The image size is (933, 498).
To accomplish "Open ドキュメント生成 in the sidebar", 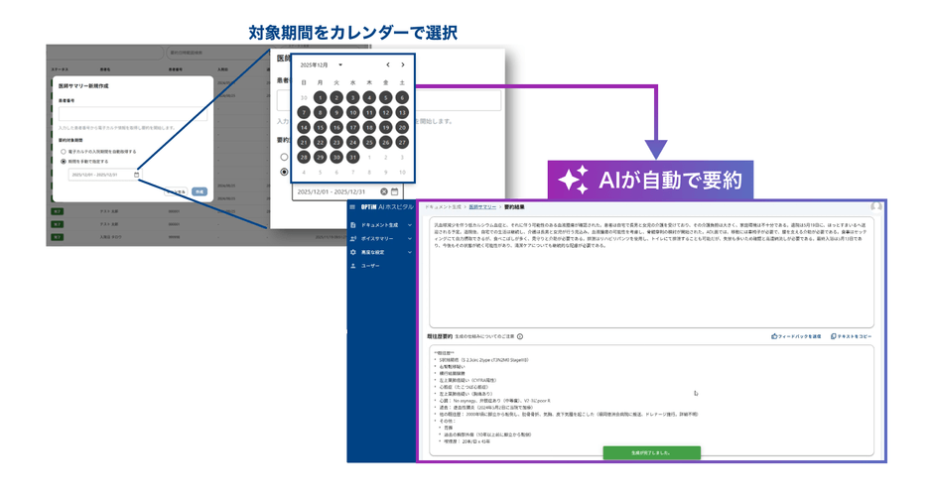I will tap(381, 225).
